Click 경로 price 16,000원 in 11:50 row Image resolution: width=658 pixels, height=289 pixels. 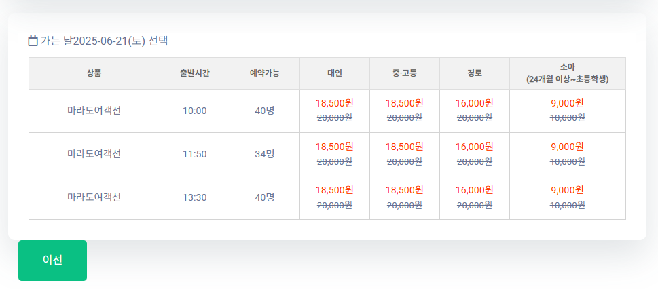click(475, 147)
